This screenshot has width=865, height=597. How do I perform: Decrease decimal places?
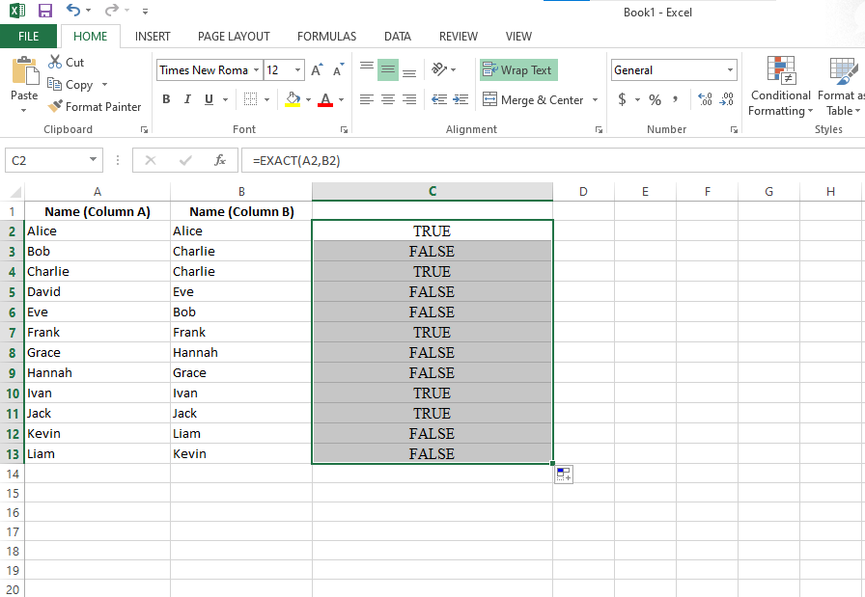click(x=727, y=99)
